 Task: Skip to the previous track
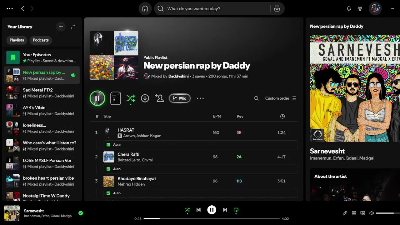(198, 210)
